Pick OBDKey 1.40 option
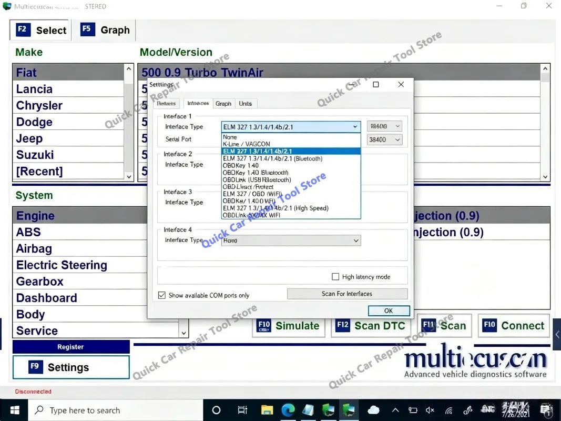This screenshot has width=561, height=421. click(291, 165)
